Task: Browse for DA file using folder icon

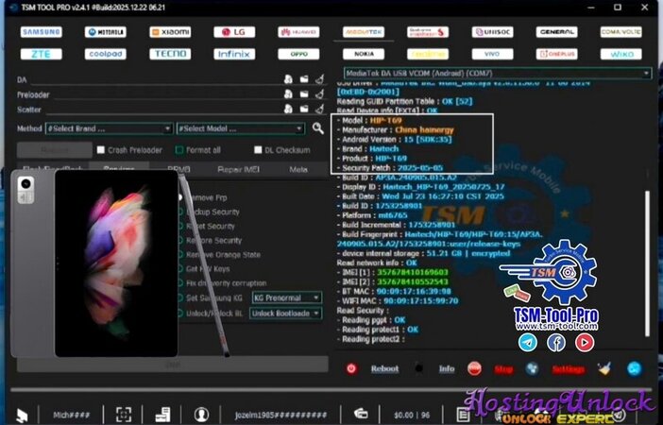Action: (x=304, y=80)
